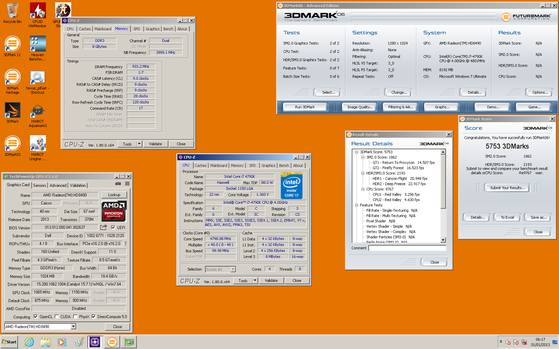Image resolution: width=559 pixels, height=349 pixels.
Task: Click the Lookup button in GPU-Z
Action: pyautogui.click(x=114, y=195)
